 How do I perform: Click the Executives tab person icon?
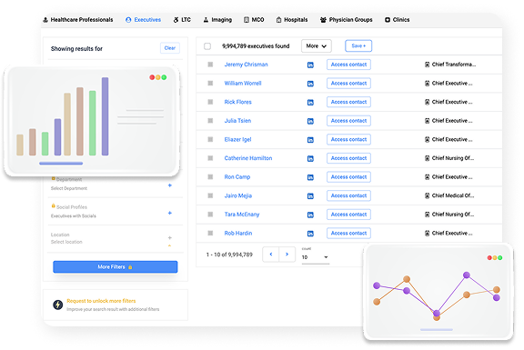click(128, 20)
